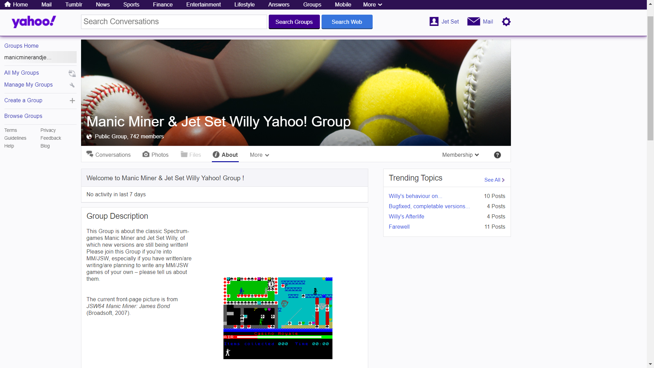
Task: Switch to the About tab
Action: (x=230, y=155)
